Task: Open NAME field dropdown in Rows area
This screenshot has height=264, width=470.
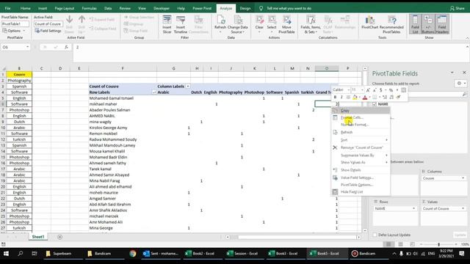Action: tap(413, 208)
